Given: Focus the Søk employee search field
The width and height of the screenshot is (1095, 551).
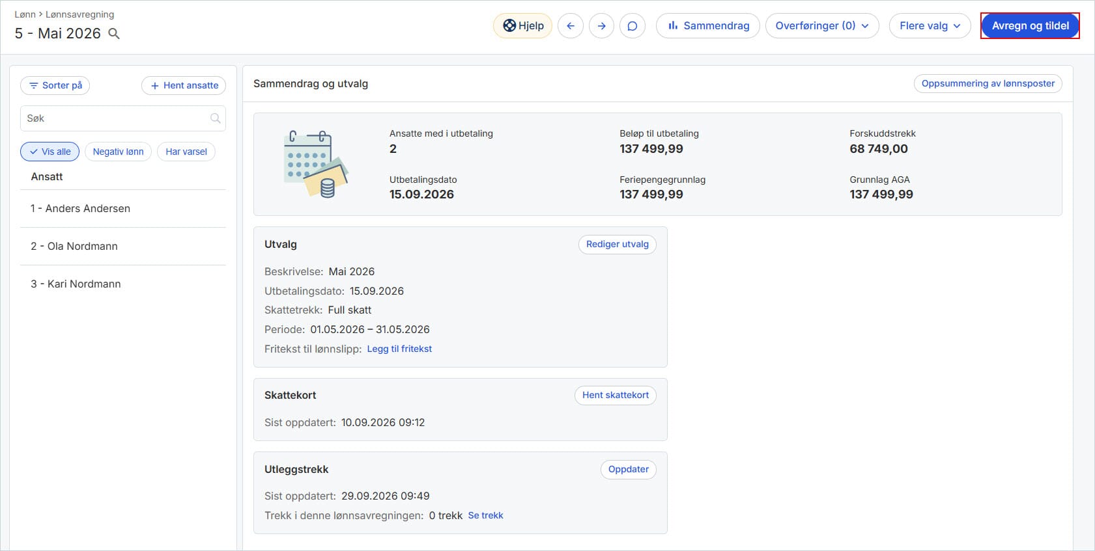Looking at the screenshot, I should [x=123, y=118].
